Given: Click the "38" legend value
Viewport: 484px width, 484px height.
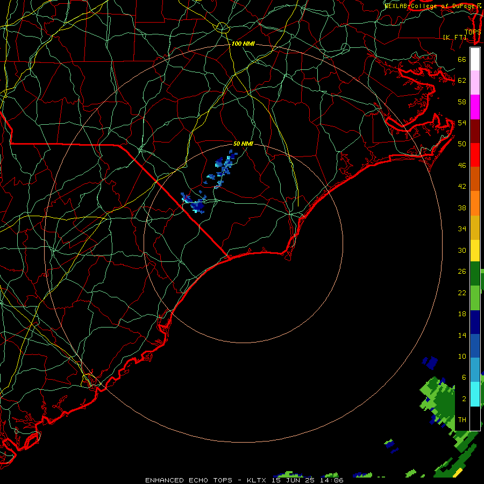Looking at the screenshot, I should pos(462,208).
